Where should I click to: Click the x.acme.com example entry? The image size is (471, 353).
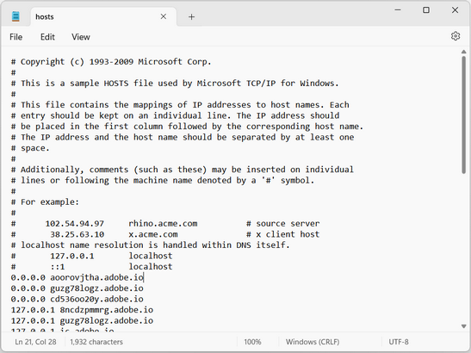tap(153, 234)
